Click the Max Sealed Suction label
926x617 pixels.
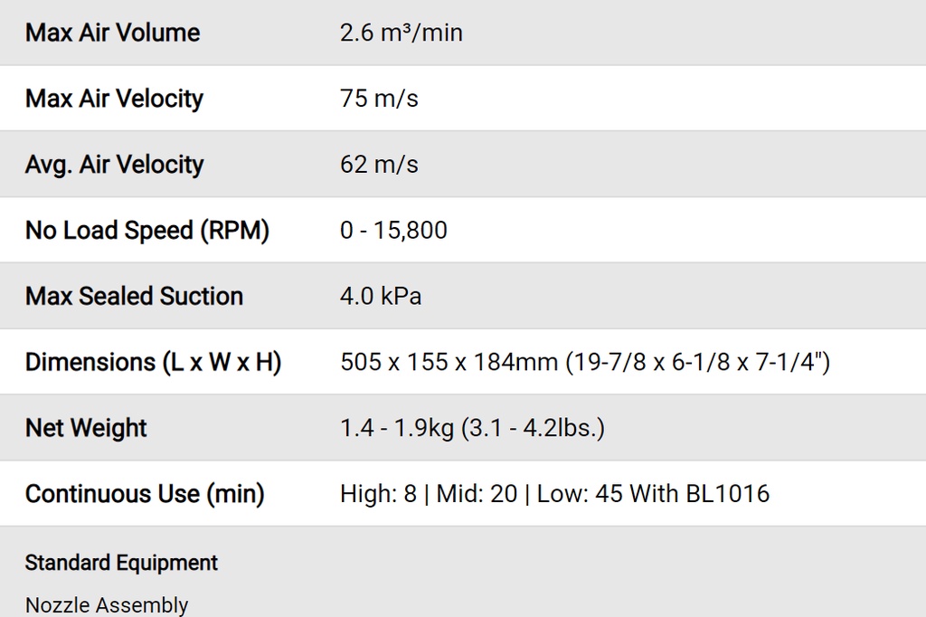click(134, 297)
